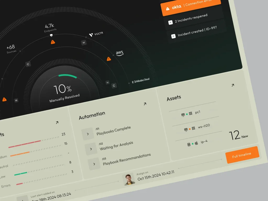Click the 'Oct 15th 2024 10:42:11' timestamp
The image size is (268, 201).
156,176
